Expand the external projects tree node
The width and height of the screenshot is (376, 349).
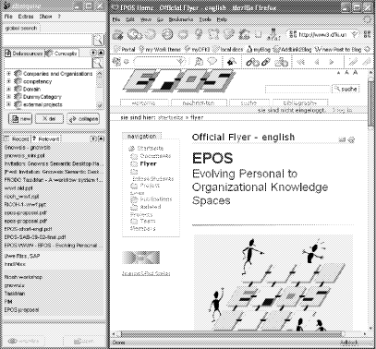[9, 104]
